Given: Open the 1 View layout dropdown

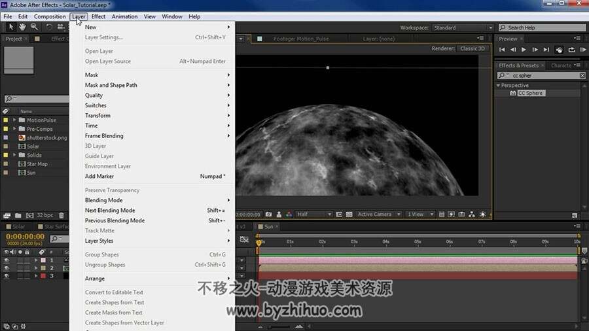Looking at the screenshot, I should (x=421, y=215).
